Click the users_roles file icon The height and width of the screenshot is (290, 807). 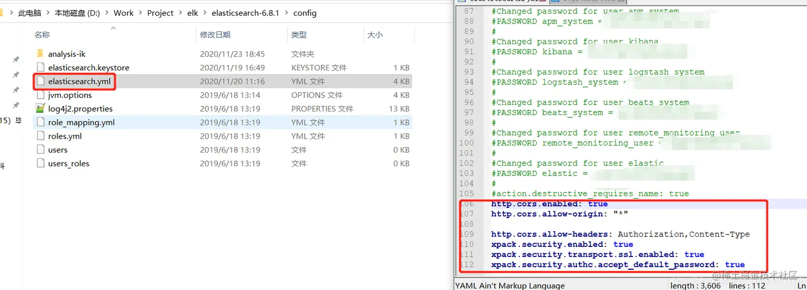click(40, 164)
